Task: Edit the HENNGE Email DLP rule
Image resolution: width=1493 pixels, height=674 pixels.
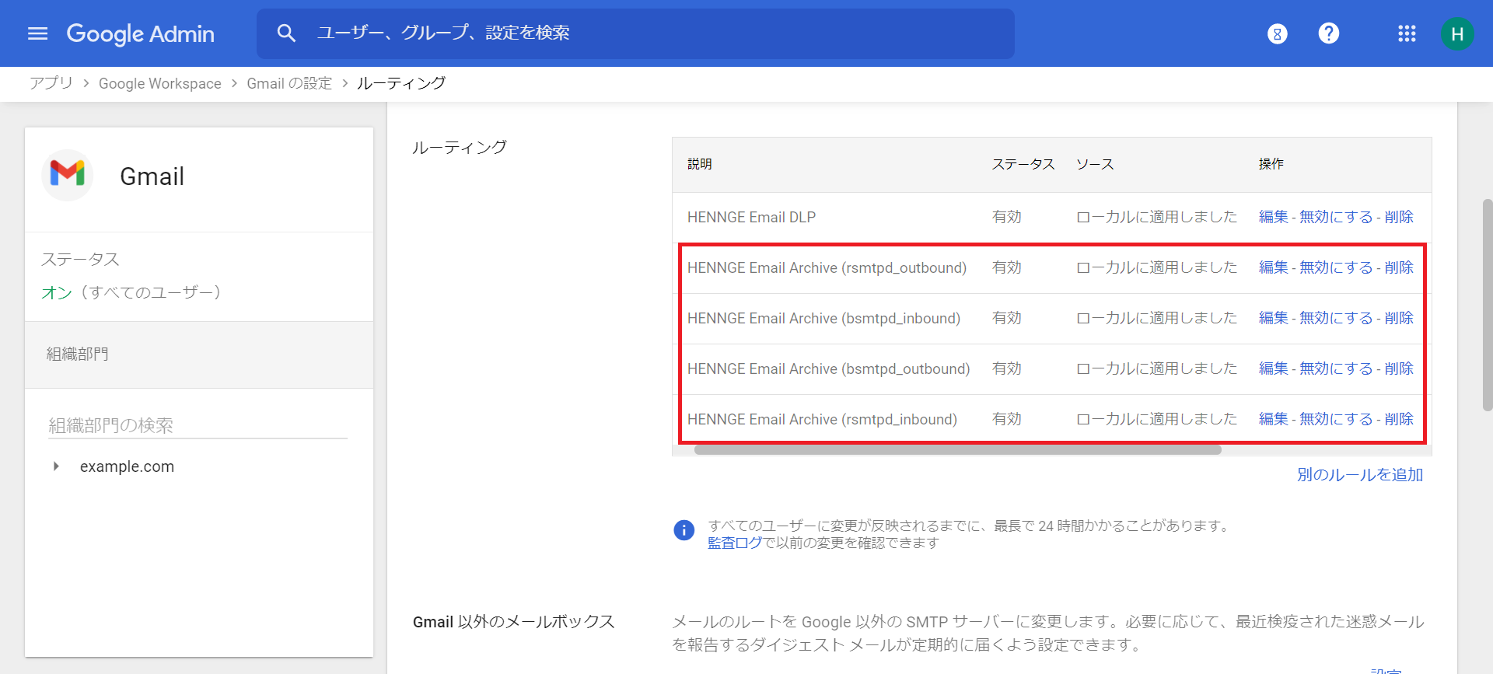Action: point(1273,217)
